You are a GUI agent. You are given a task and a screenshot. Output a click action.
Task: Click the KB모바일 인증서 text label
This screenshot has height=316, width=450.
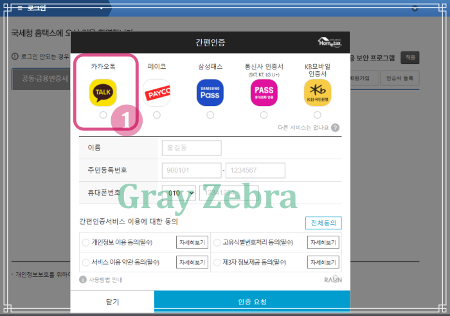click(318, 70)
